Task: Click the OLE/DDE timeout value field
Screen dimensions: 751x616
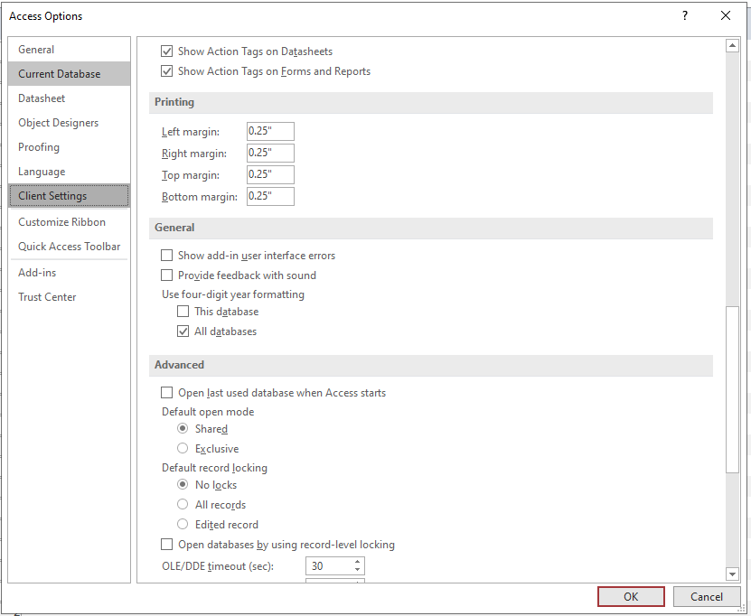Action: 330,565
